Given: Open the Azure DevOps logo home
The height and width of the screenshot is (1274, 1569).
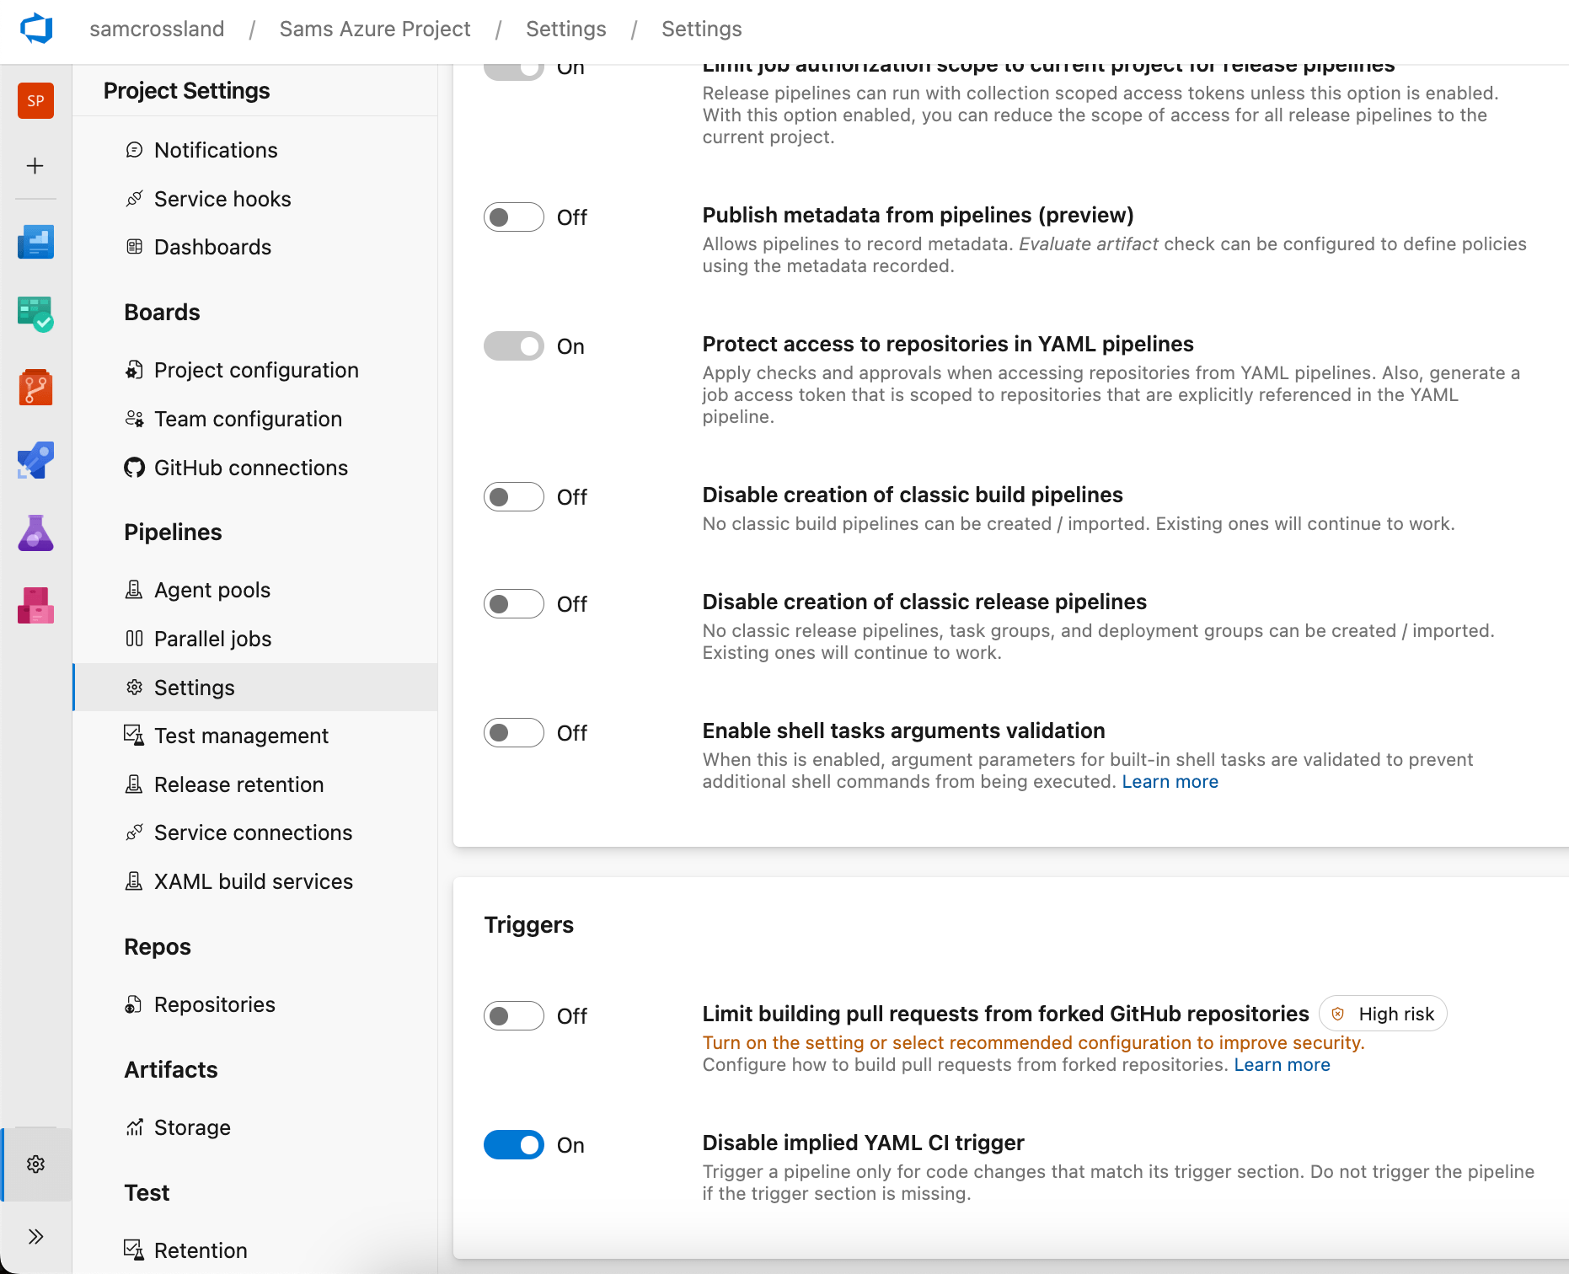Looking at the screenshot, I should pos(36,29).
